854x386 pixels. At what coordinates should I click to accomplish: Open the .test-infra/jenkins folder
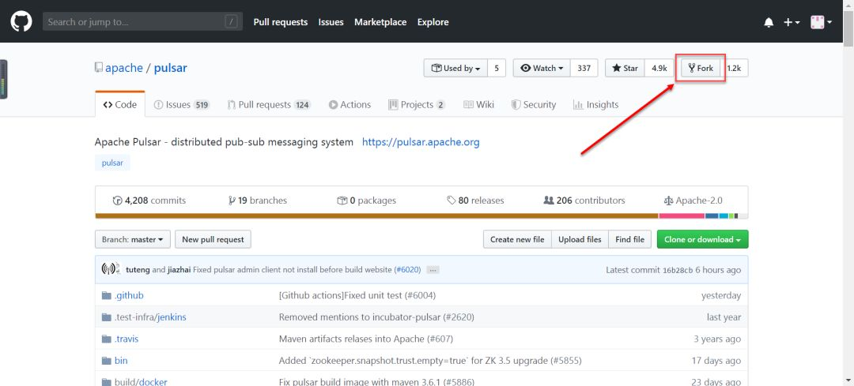click(150, 317)
